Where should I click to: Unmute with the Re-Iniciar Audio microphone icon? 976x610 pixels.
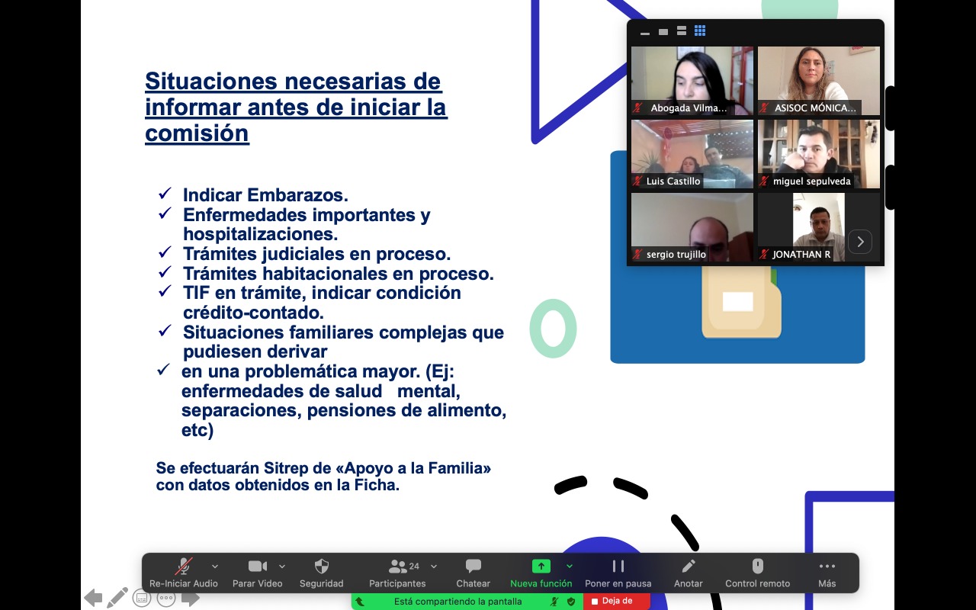[184, 566]
